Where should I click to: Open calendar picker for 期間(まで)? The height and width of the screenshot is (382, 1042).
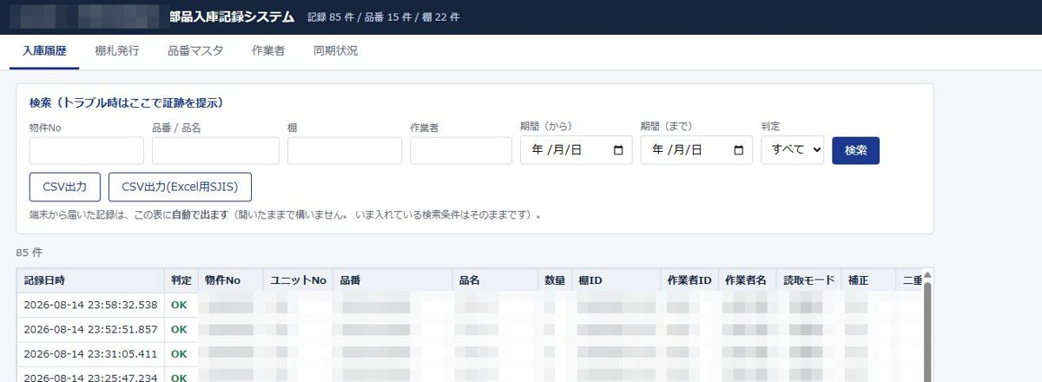pos(739,150)
